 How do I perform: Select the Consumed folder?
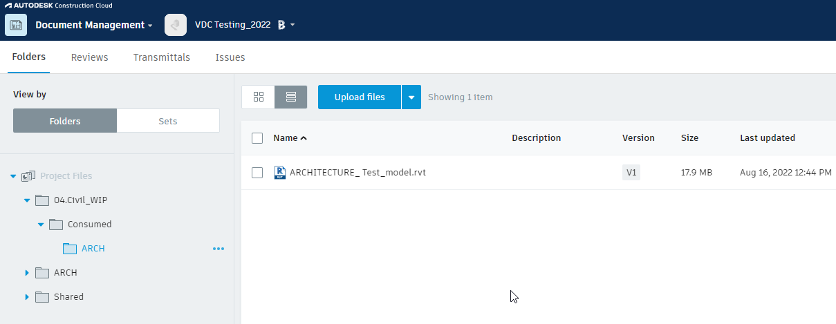[90, 225]
